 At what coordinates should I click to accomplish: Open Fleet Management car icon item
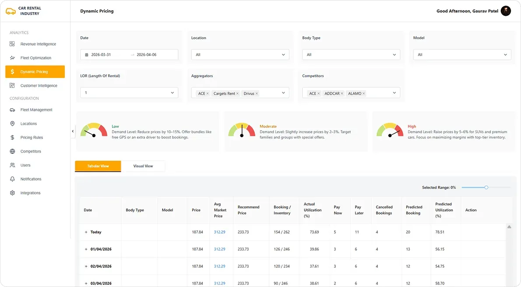36,110
